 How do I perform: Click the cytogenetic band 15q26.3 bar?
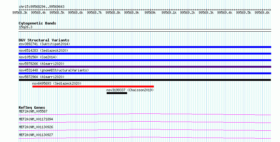[x=145, y=30]
